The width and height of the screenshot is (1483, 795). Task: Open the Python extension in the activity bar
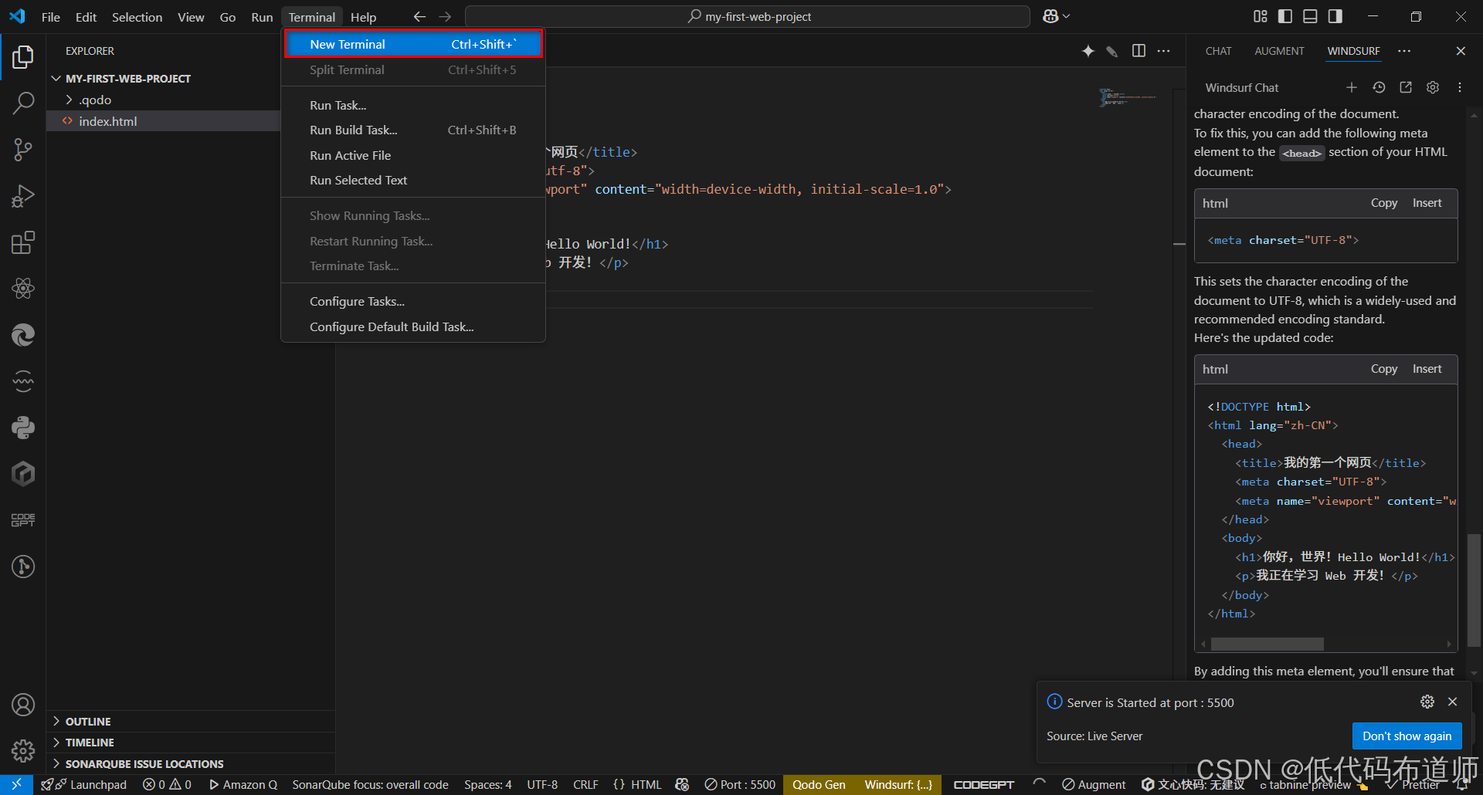click(x=23, y=428)
